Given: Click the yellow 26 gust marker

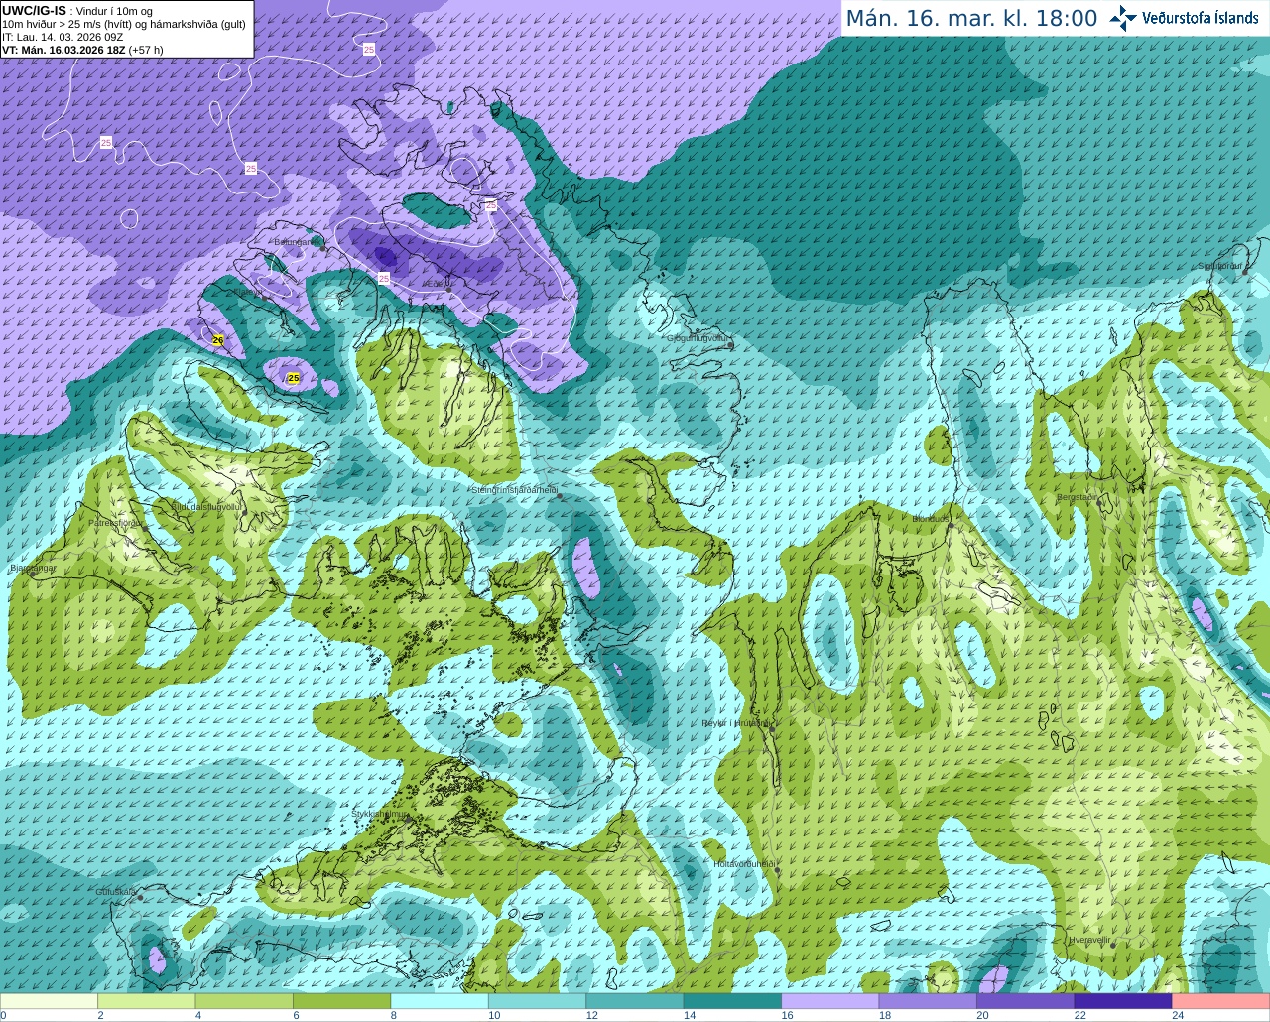Looking at the screenshot, I should tap(218, 340).
